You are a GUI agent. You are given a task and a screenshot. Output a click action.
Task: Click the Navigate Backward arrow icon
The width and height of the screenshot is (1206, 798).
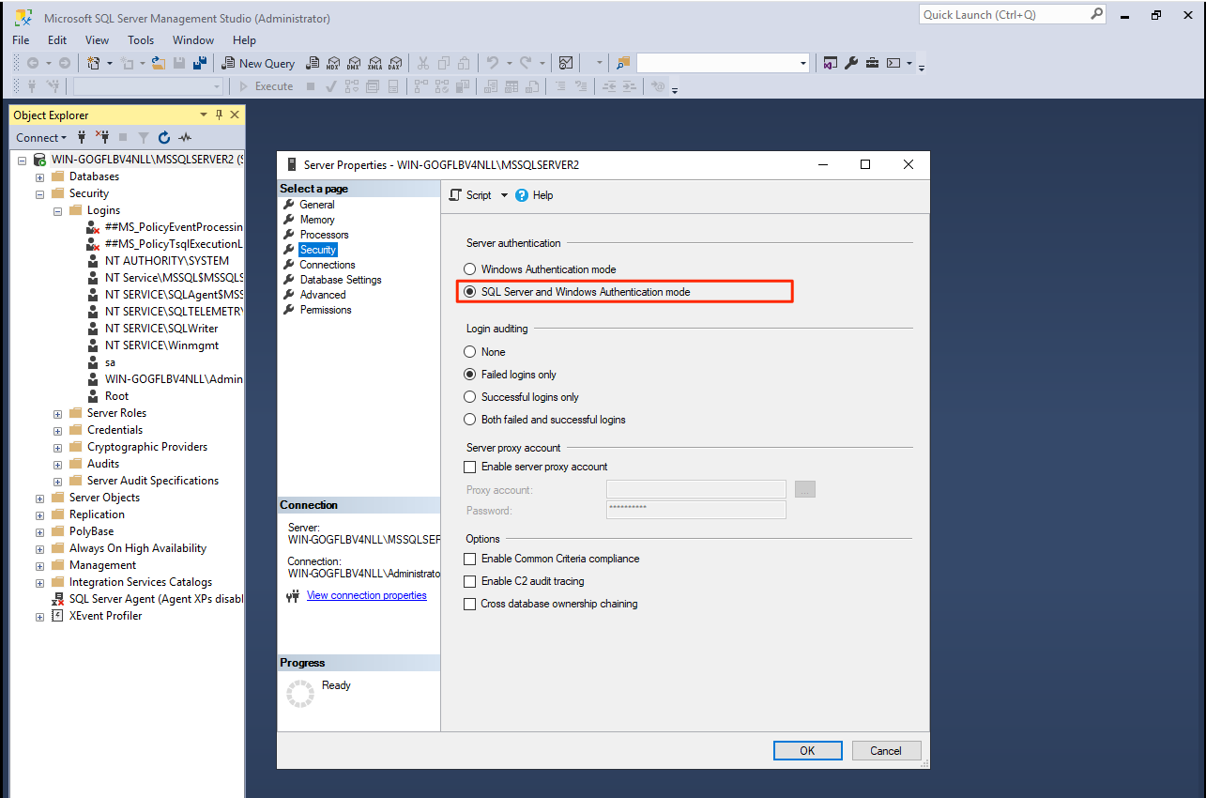[x=33, y=63]
